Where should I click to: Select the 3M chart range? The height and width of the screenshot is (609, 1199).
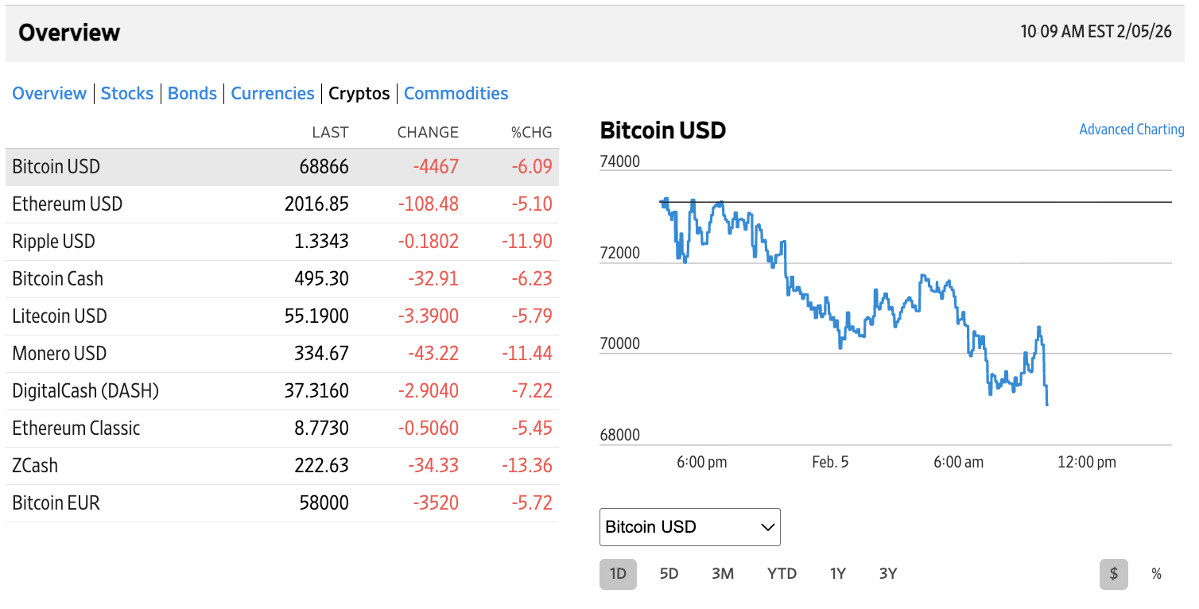[723, 574]
